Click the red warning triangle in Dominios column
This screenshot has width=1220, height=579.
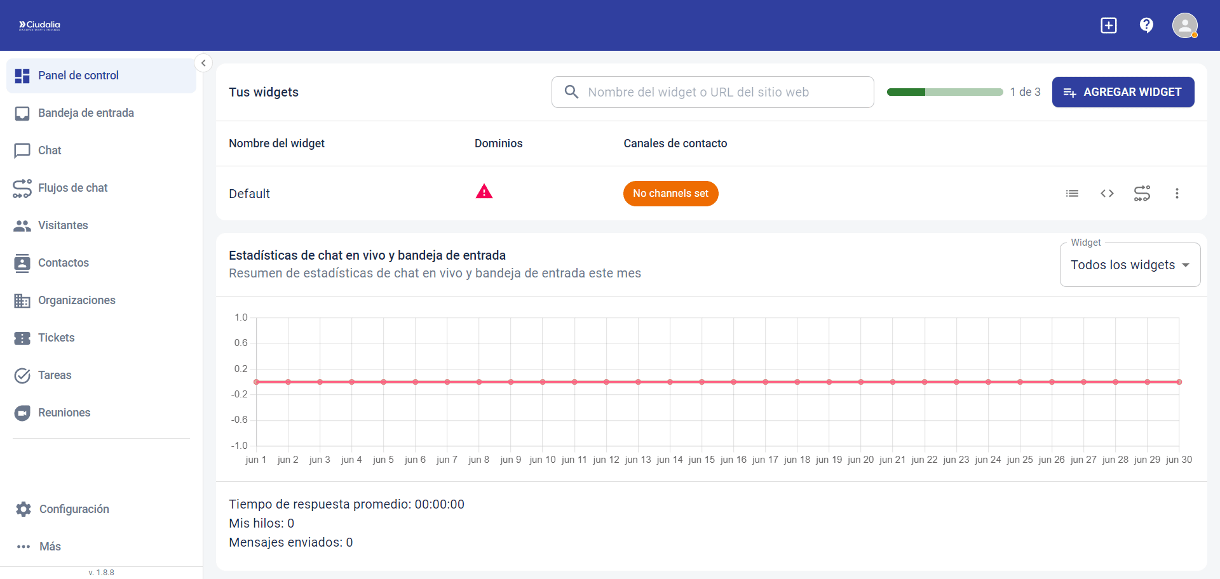[x=484, y=191]
